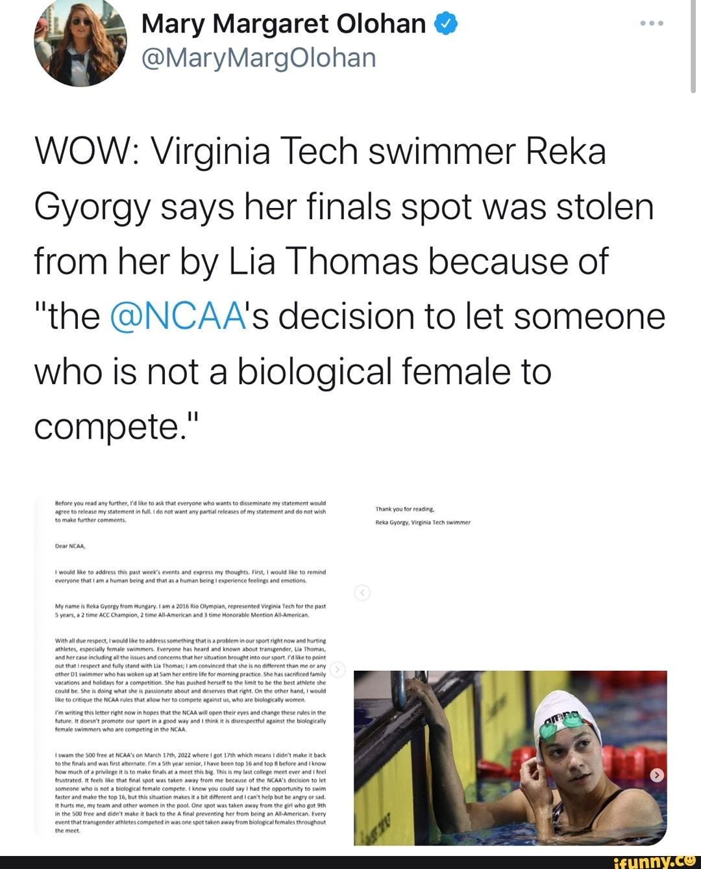Click the right chevron on the letter page
Screen dimensions: 701x869
(x=337, y=670)
